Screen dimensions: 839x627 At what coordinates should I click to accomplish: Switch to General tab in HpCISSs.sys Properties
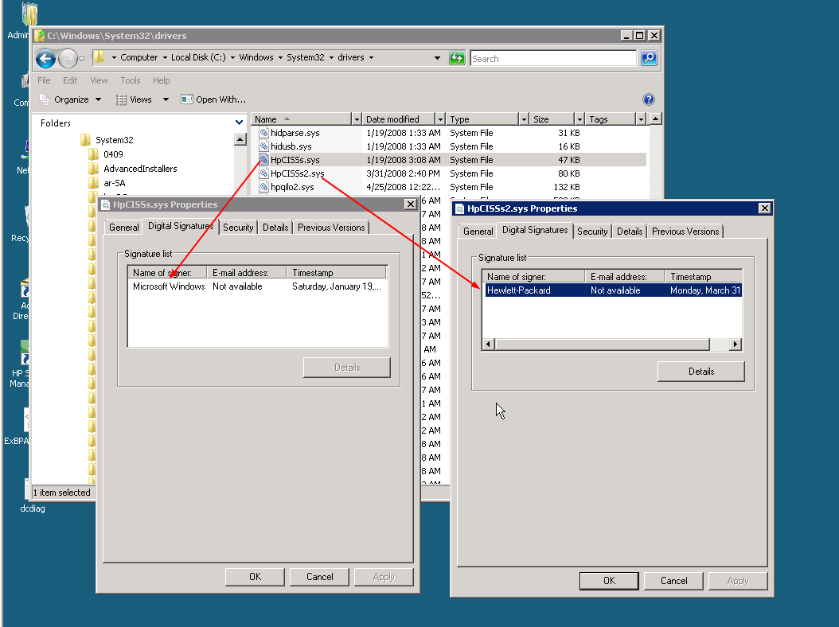tap(123, 228)
